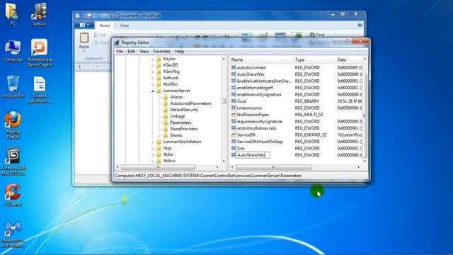This screenshot has width=453, height=255.
Task: Open the Edit menu in Registry Editor
Action: (131, 51)
